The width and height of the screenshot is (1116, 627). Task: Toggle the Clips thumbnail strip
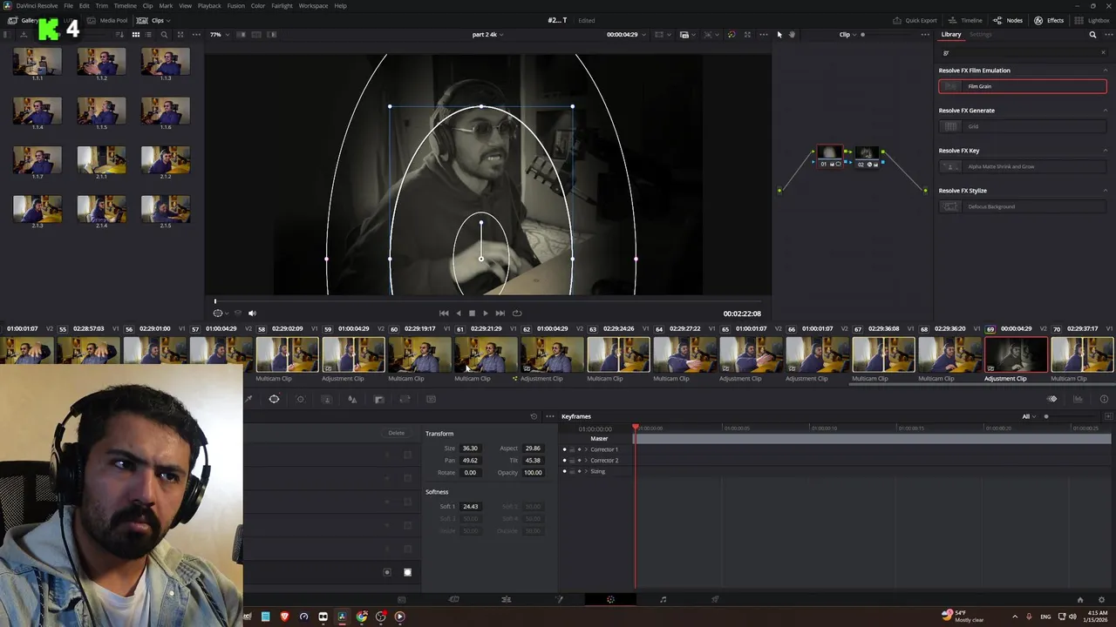coord(151,20)
